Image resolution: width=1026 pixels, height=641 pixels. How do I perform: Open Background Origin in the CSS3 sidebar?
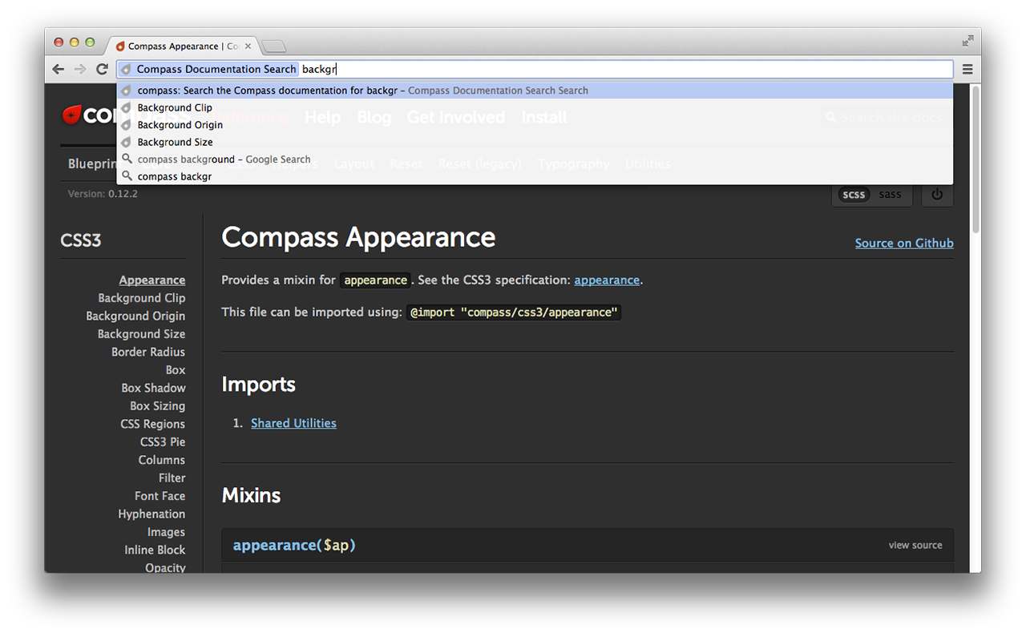135,316
